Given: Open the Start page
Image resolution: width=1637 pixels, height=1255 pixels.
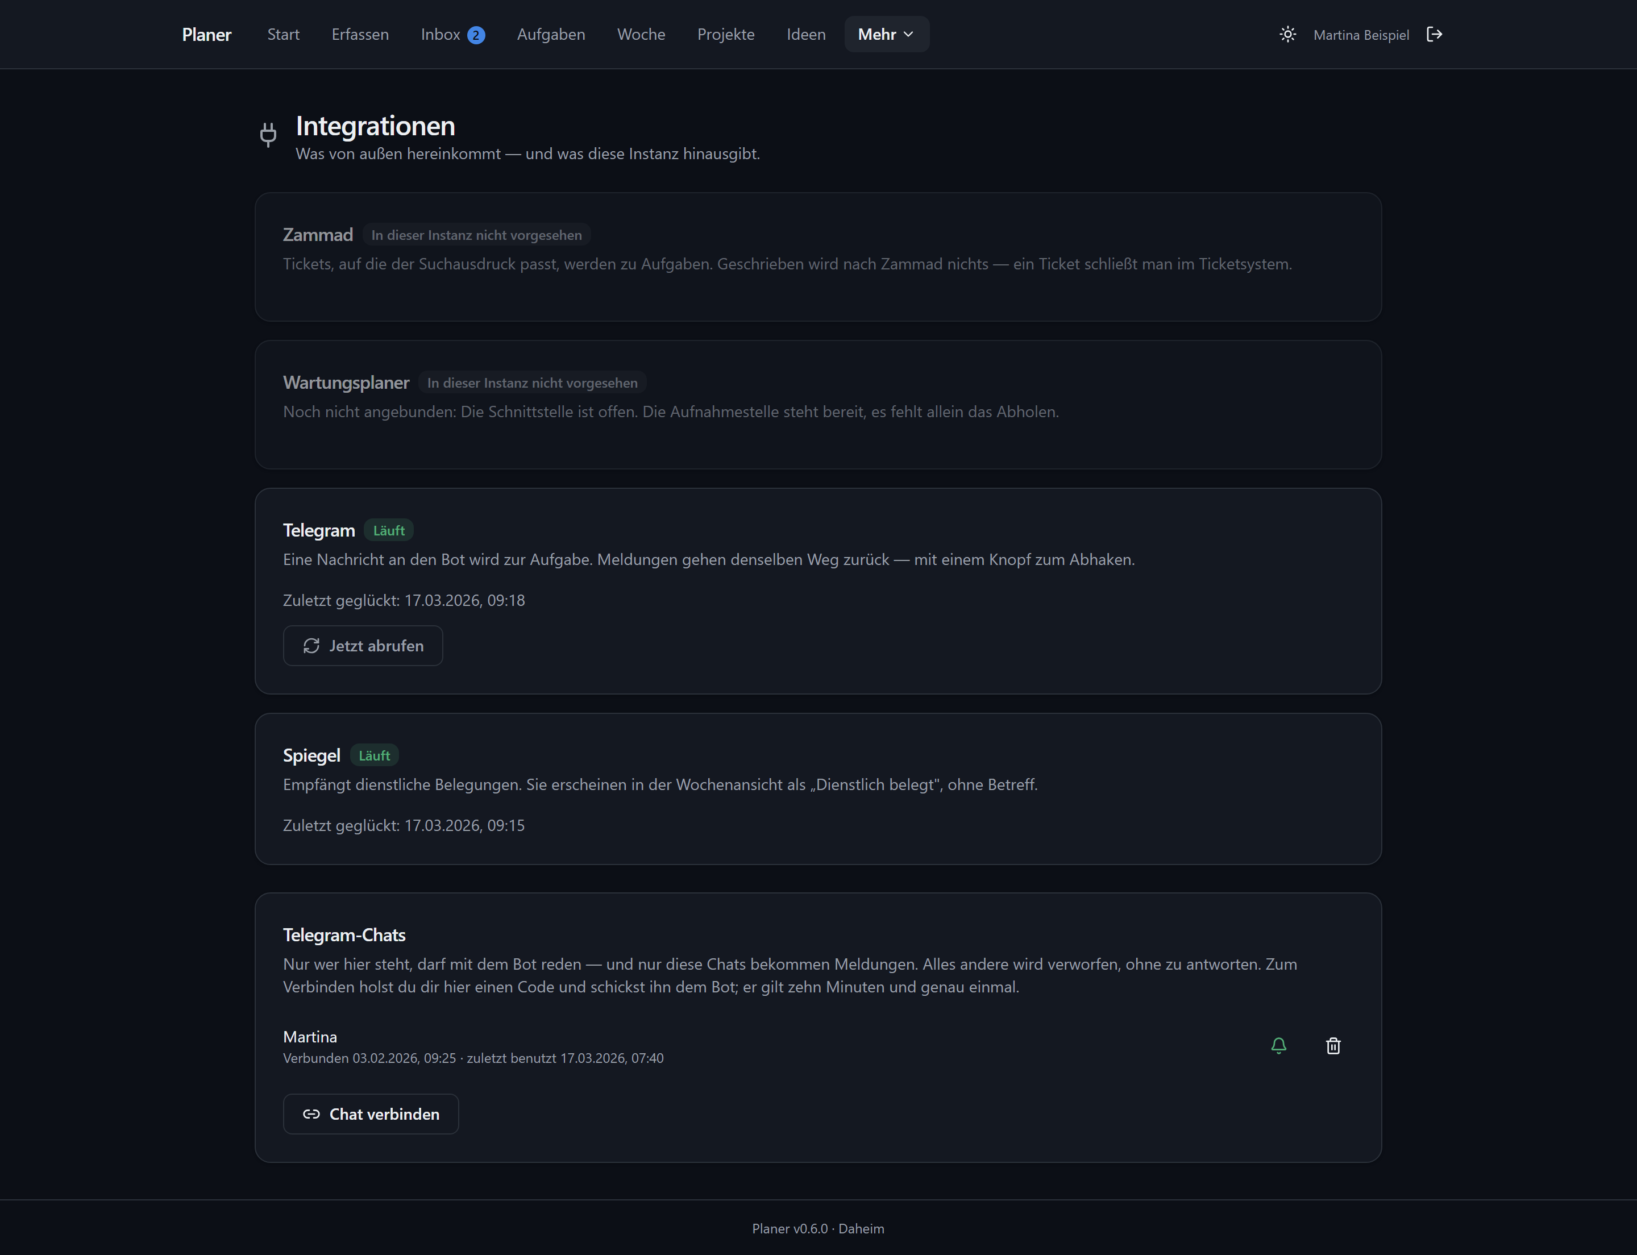Looking at the screenshot, I should tap(283, 34).
